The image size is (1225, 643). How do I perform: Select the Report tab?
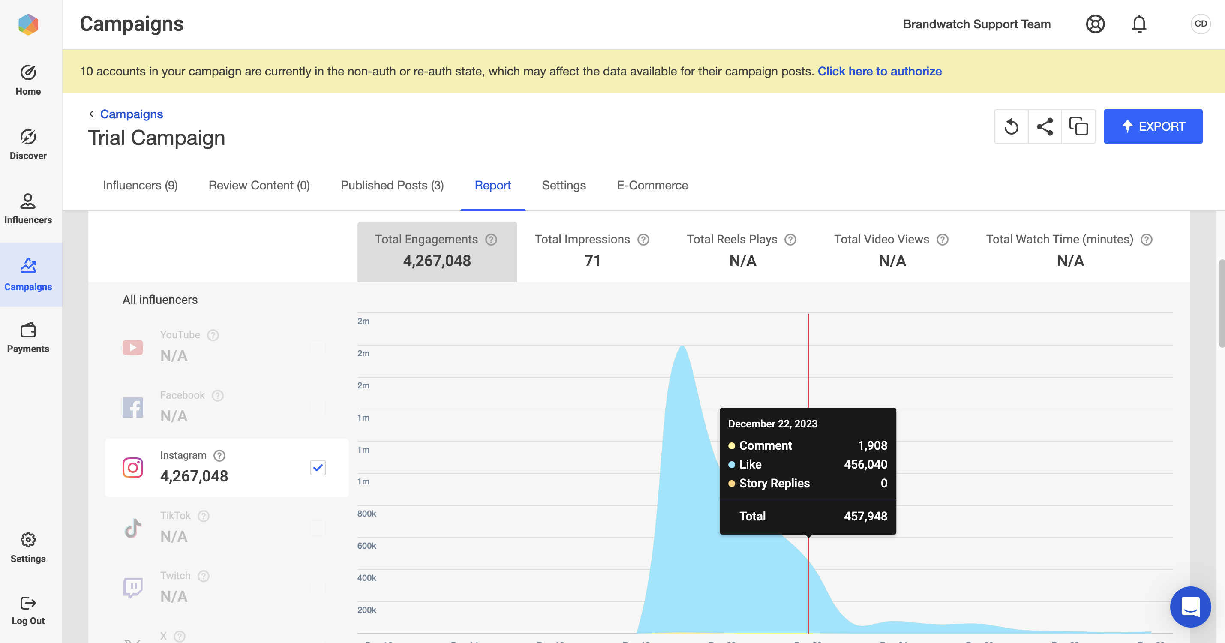tap(492, 186)
